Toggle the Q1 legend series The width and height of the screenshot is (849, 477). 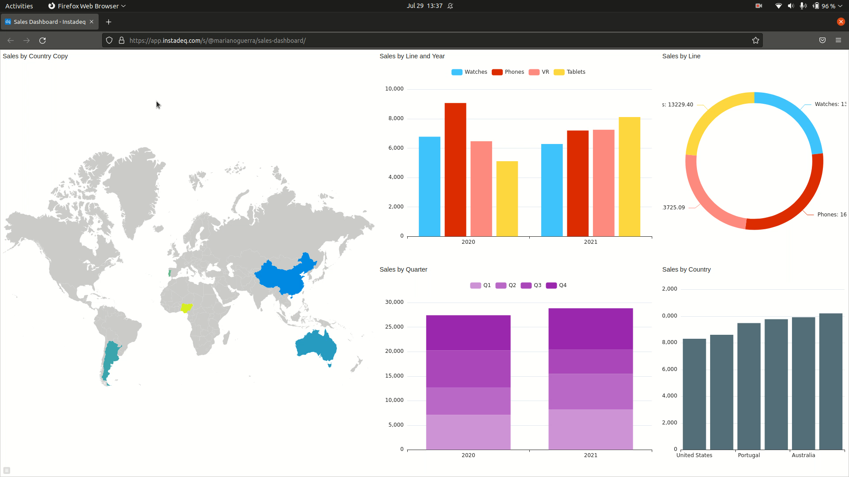point(480,285)
